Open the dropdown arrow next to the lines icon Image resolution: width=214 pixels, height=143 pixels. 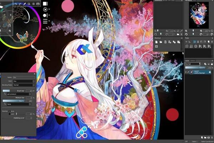49,21
